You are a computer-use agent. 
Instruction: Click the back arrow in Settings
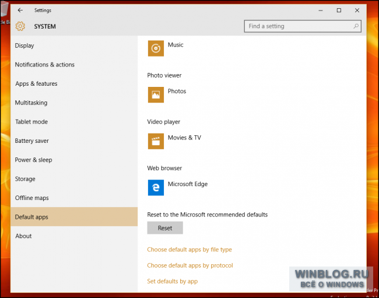(x=20, y=10)
